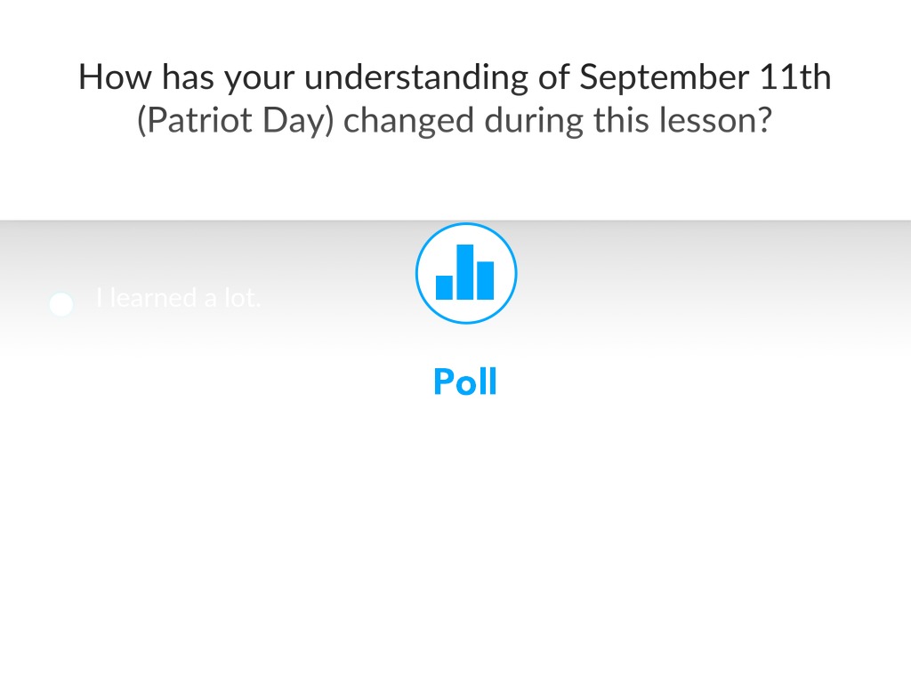Click the poll question's first line of text
This screenshot has height=683, width=911.
coord(455,77)
